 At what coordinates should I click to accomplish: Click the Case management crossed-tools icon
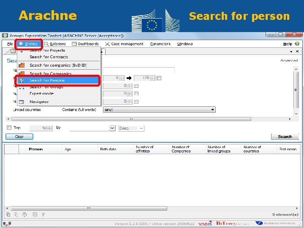[107, 44]
